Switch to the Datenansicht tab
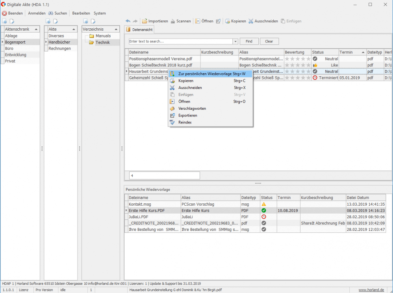 (x=139, y=29)
